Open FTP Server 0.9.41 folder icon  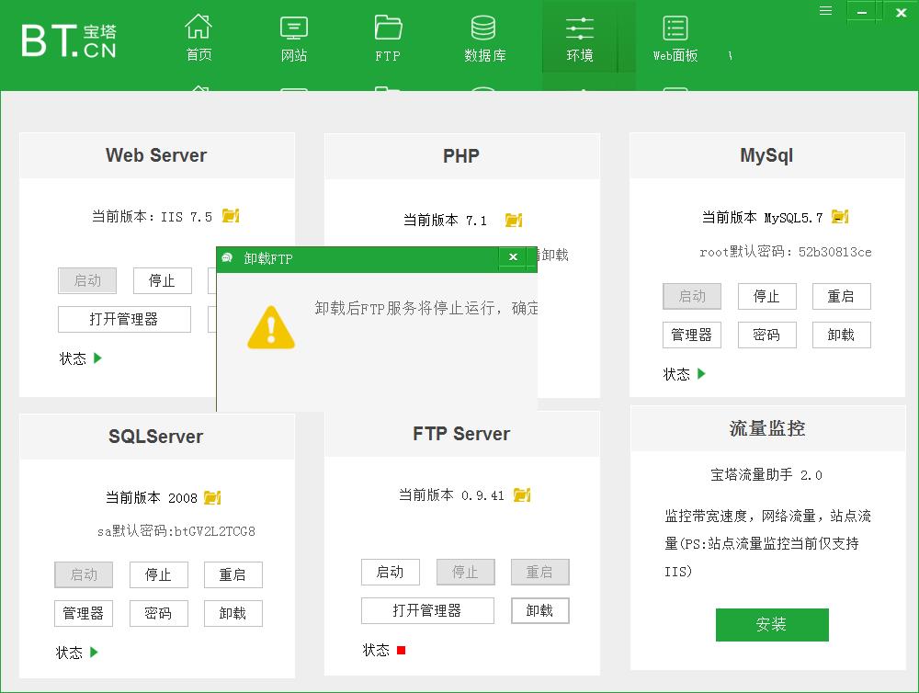coord(522,494)
